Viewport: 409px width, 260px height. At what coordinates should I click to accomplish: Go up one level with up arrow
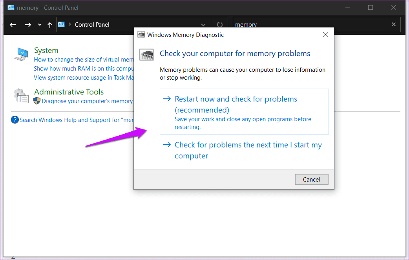click(49, 25)
